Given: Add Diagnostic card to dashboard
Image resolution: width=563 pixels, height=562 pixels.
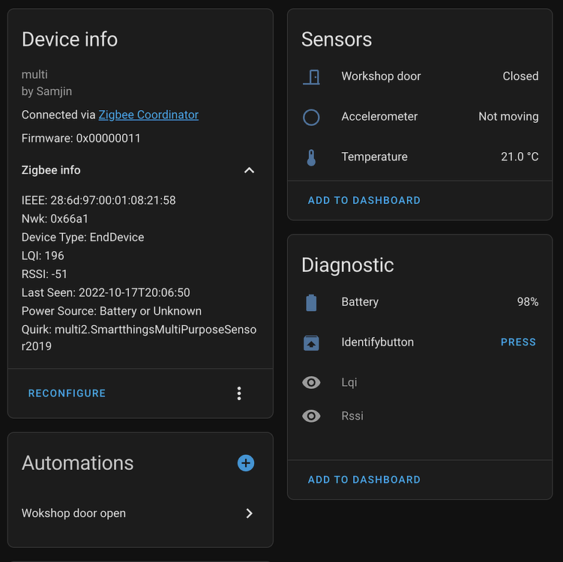Looking at the screenshot, I should [x=364, y=480].
